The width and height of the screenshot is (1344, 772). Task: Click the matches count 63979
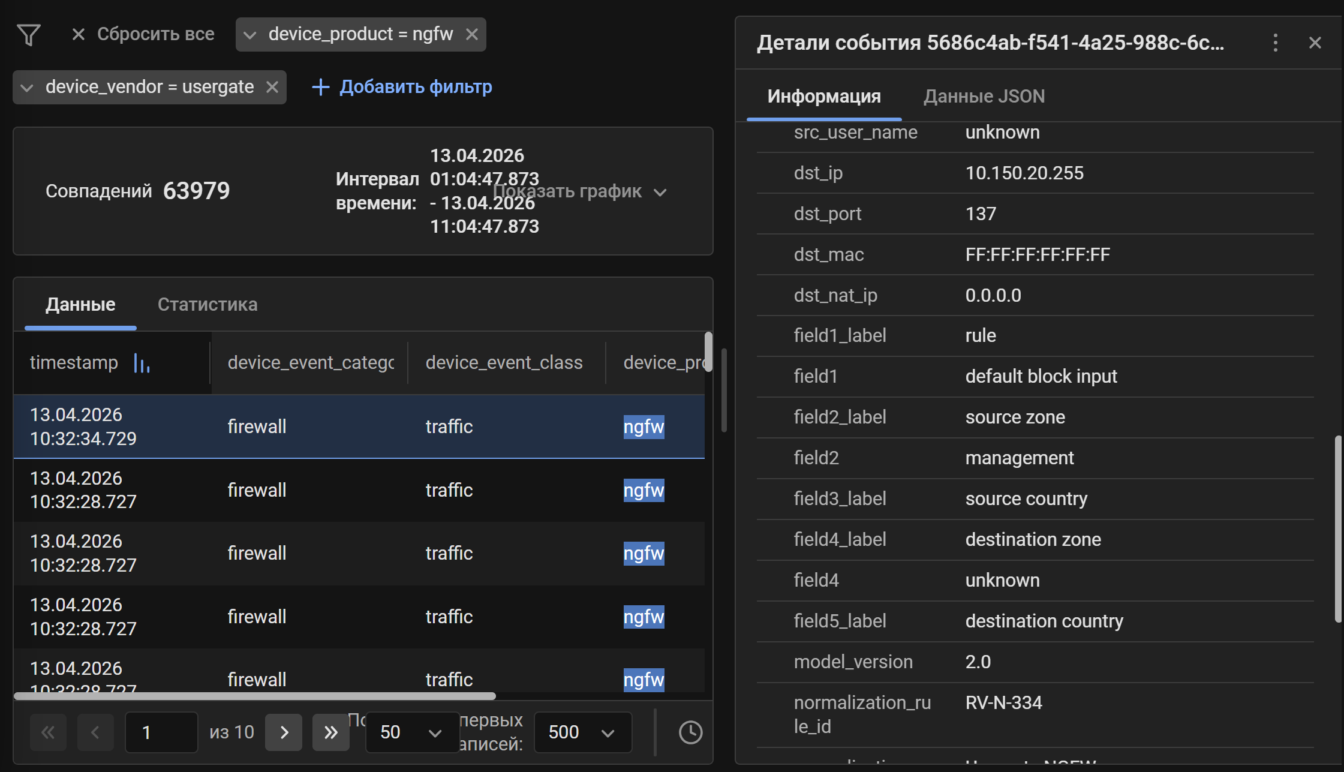(x=197, y=191)
